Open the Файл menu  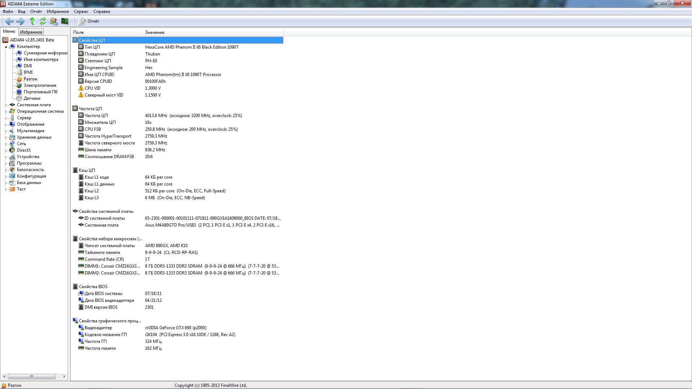(x=8, y=12)
